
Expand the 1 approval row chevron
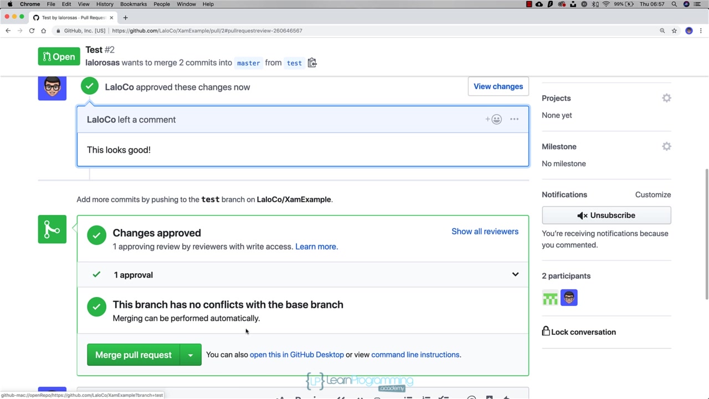(515, 275)
